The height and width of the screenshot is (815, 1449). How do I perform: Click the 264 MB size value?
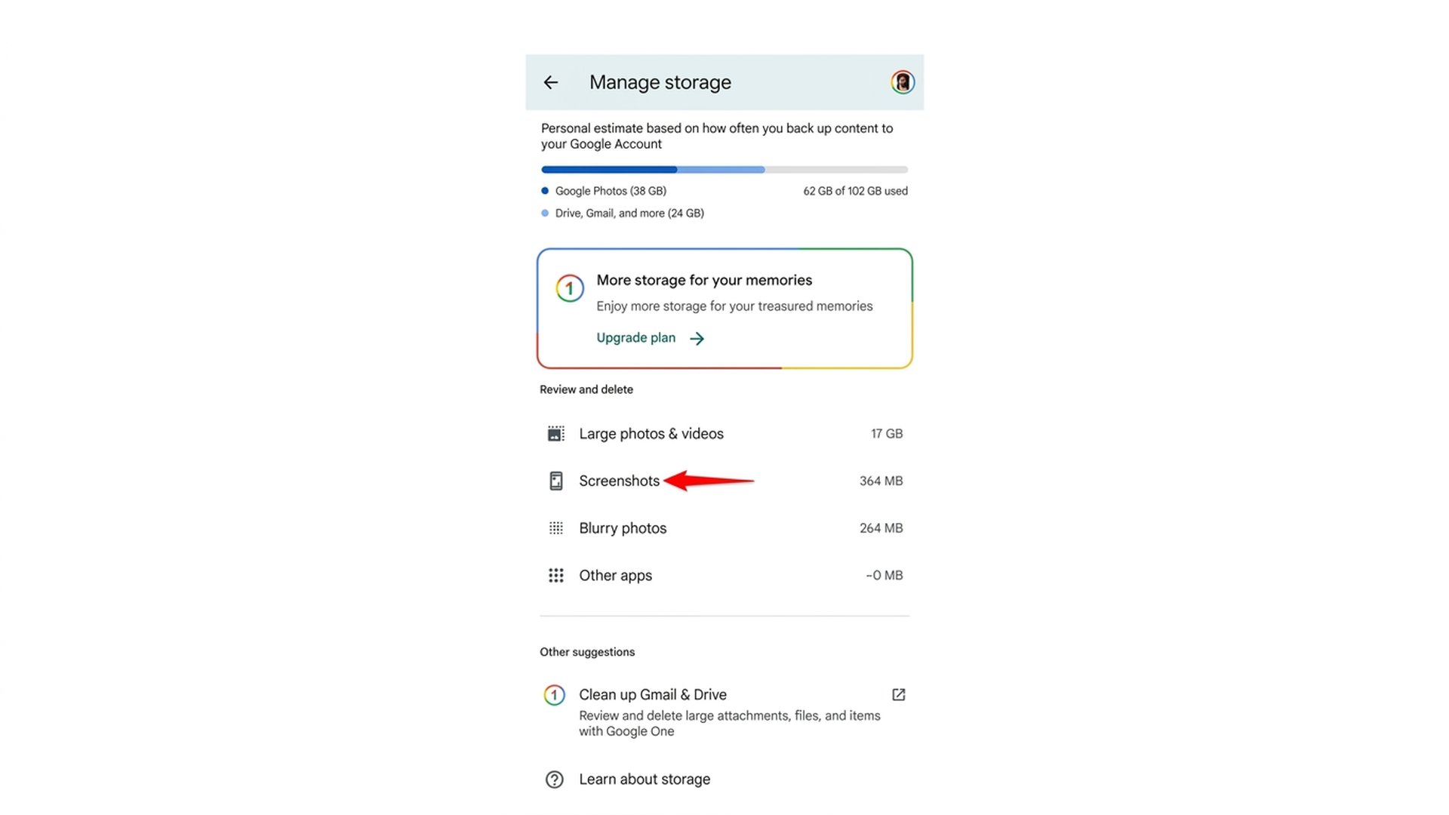(x=881, y=528)
